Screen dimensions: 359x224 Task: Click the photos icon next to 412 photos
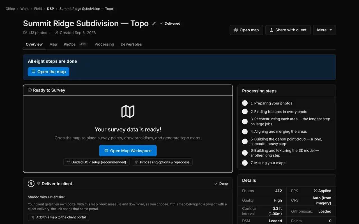(25, 32)
